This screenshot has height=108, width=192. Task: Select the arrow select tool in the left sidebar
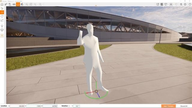tap(2, 8)
